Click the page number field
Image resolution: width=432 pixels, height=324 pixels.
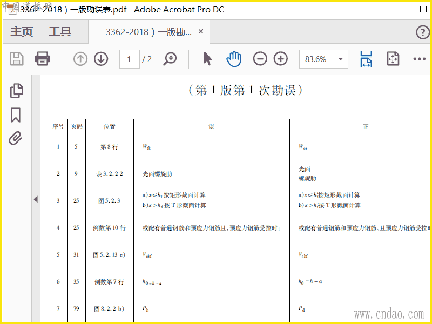click(x=130, y=59)
